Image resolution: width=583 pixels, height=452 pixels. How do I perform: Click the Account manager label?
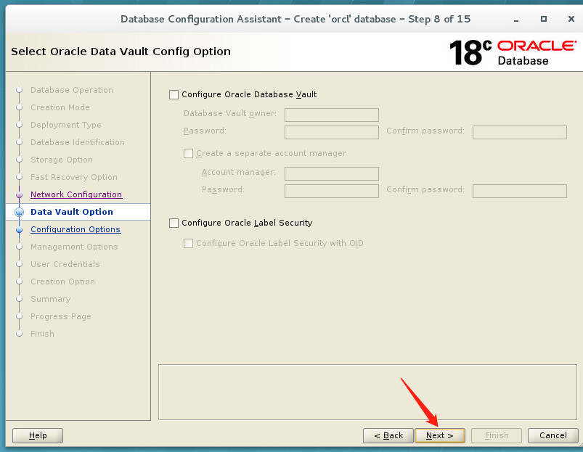click(x=239, y=173)
